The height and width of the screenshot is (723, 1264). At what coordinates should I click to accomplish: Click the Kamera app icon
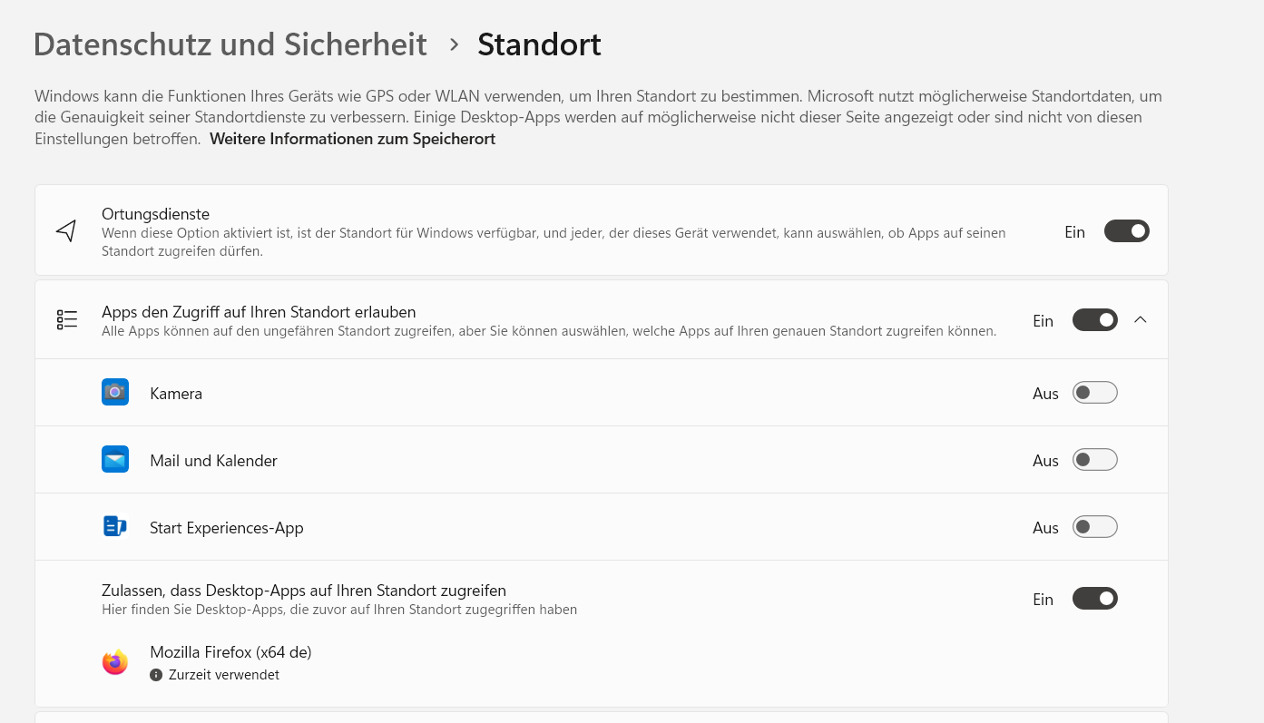pos(115,392)
